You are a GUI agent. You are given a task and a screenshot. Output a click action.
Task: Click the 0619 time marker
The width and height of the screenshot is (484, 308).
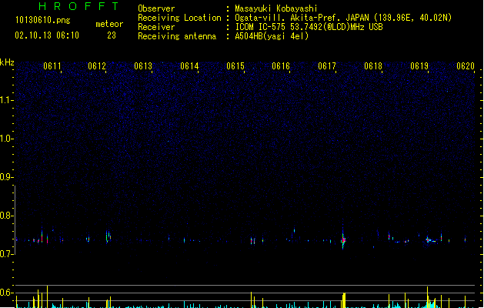point(419,66)
